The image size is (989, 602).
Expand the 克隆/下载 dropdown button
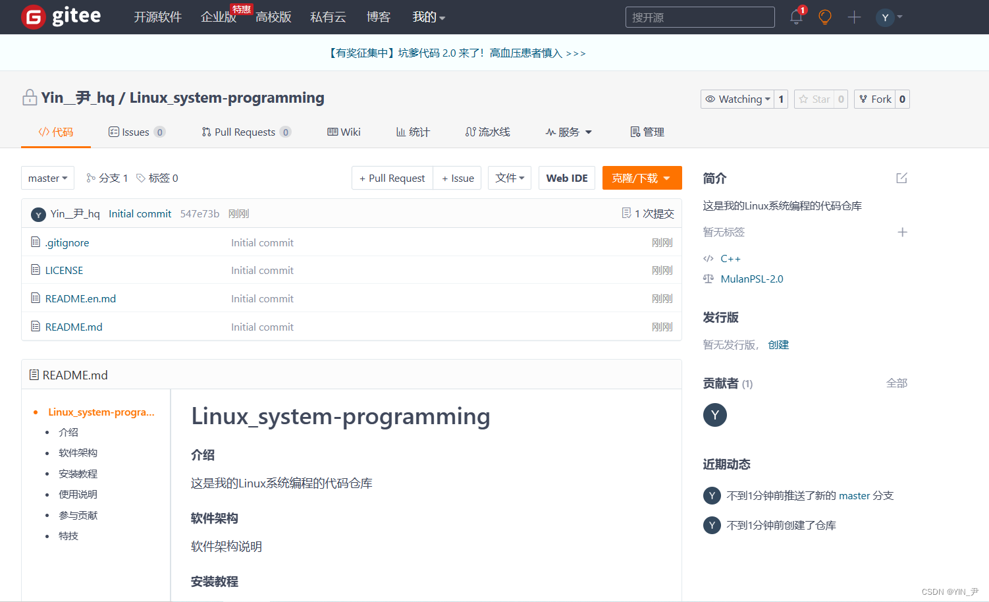642,178
